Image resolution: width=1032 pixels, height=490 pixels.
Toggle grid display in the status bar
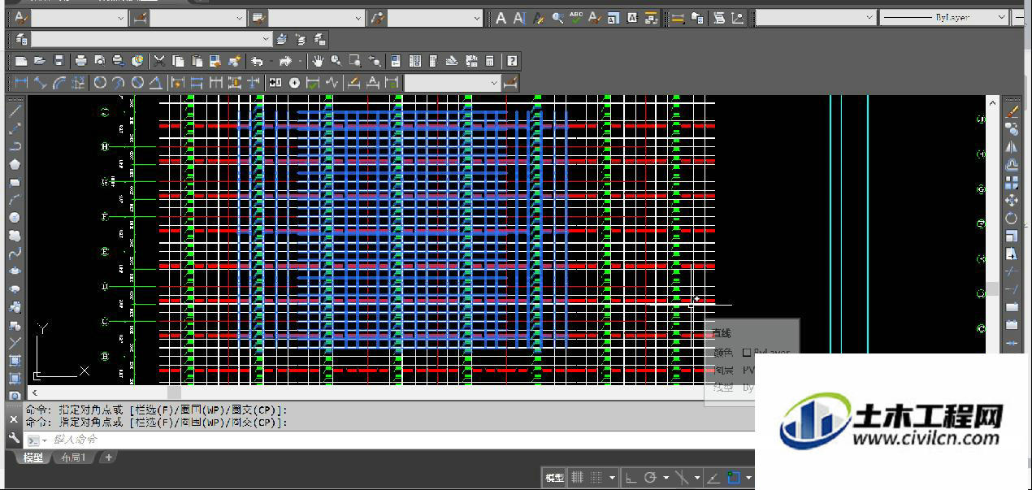(577, 478)
